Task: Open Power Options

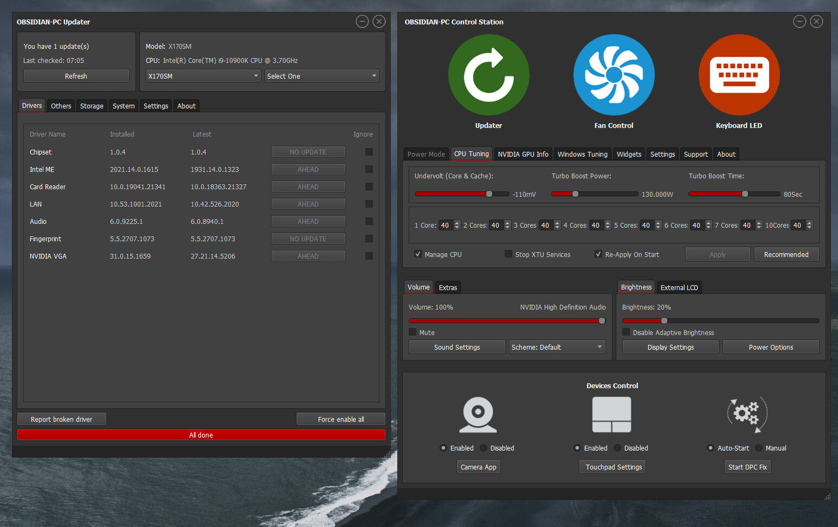Action: coord(771,347)
